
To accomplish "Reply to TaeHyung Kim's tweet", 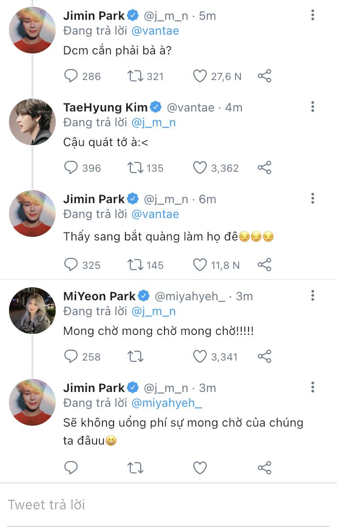I will click(x=71, y=168).
